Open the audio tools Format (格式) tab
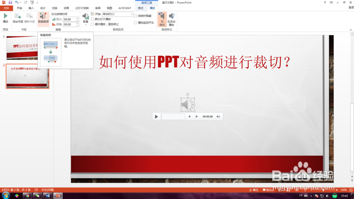The width and height of the screenshot is (354, 199). coord(141,8)
